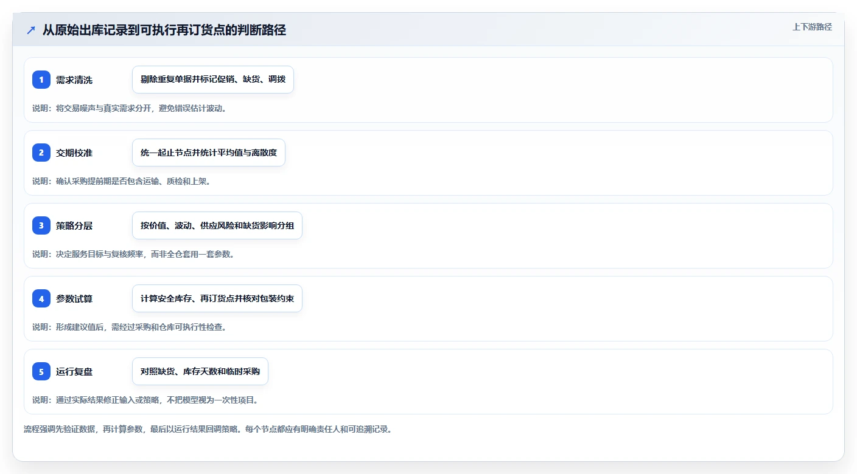
Task: Click the 计算安全库存、再订货点并核对包装约束 chip
Action: [x=217, y=298]
